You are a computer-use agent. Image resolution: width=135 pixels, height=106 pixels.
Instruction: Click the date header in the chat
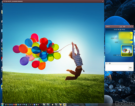(119, 29)
